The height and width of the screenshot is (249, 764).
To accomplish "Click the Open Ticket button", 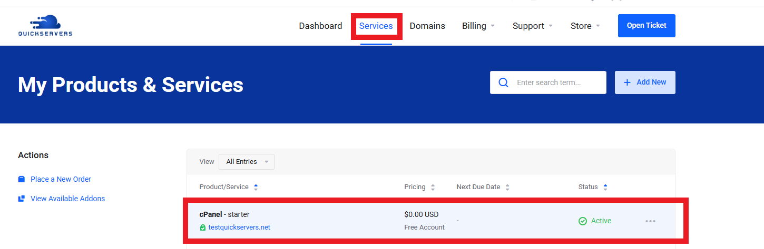I will (646, 26).
